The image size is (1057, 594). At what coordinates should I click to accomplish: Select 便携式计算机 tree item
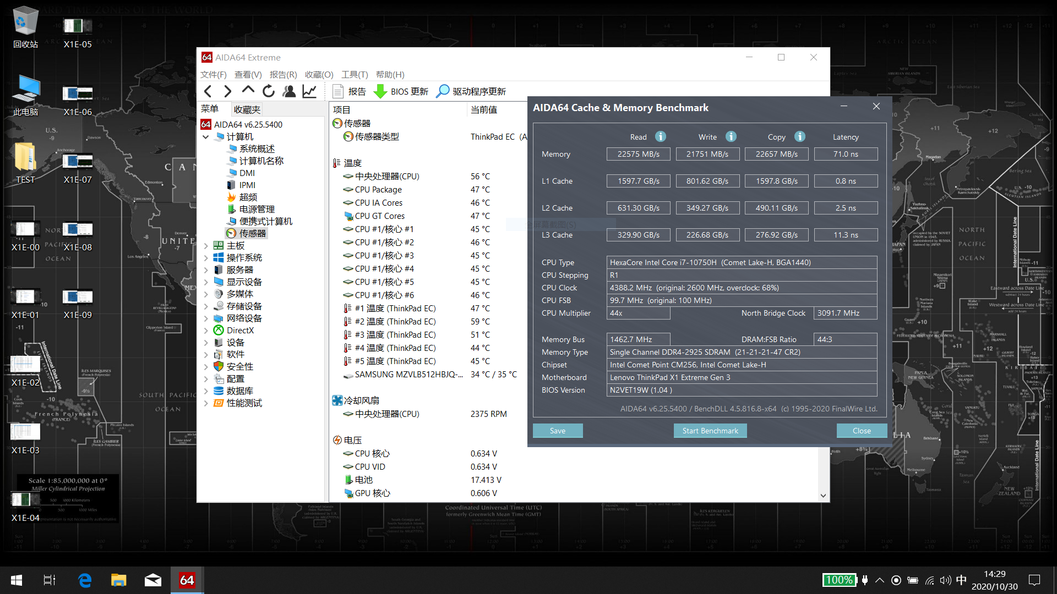(x=265, y=222)
